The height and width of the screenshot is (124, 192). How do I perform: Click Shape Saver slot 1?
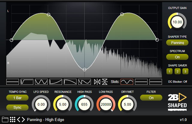[x=169, y=71]
